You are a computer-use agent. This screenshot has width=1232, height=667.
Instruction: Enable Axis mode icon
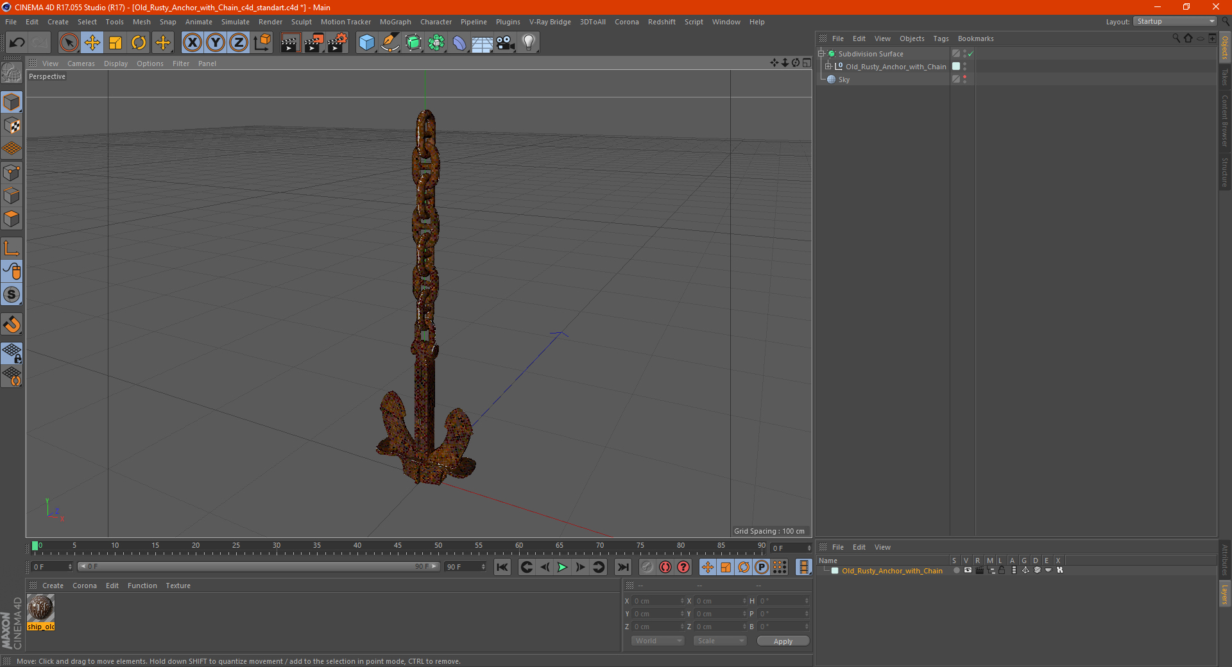click(x=12, y=248)
